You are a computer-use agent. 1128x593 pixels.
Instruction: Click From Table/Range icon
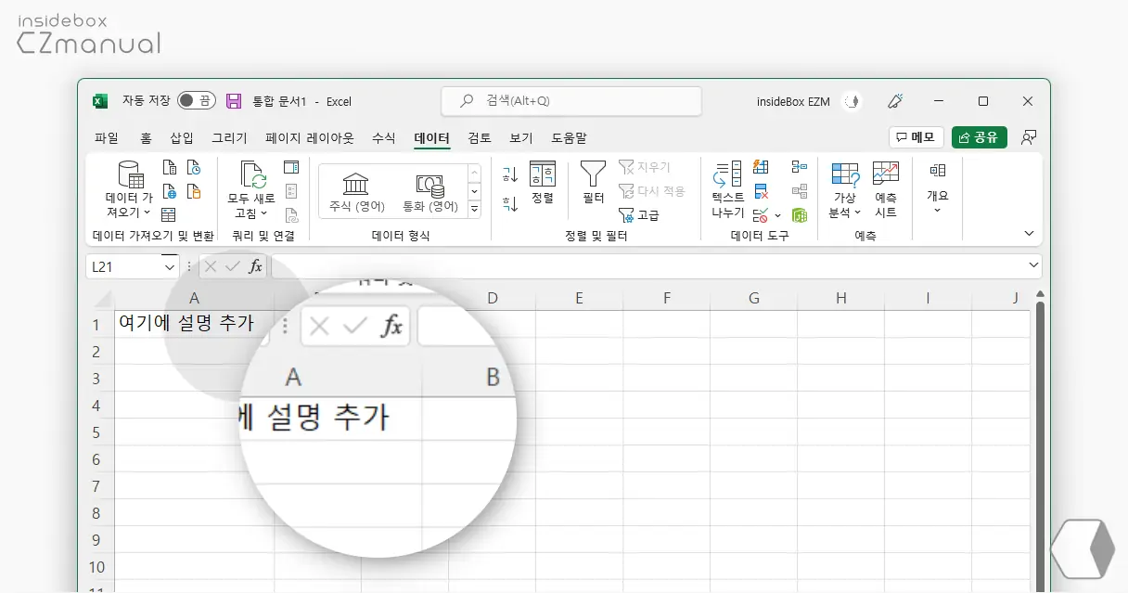(169, 214)
